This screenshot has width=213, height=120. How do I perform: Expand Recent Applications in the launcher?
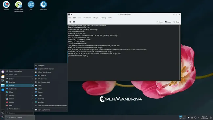[x=20, y=71]
